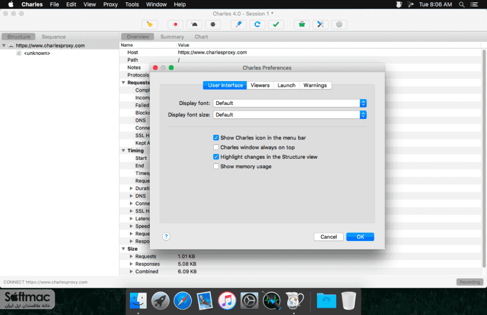Image resolution: width=487 pixels, height=315 pixels.
Task: Switch to the Sequence view tab
Action: (54, 37)
